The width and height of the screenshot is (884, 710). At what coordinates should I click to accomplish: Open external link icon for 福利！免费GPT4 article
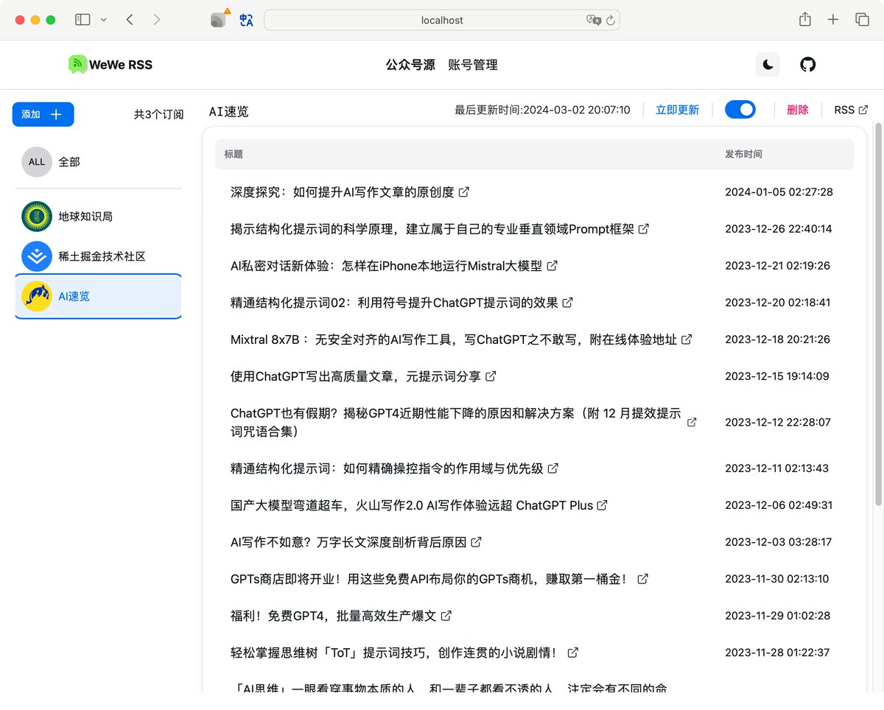(446, 616)
